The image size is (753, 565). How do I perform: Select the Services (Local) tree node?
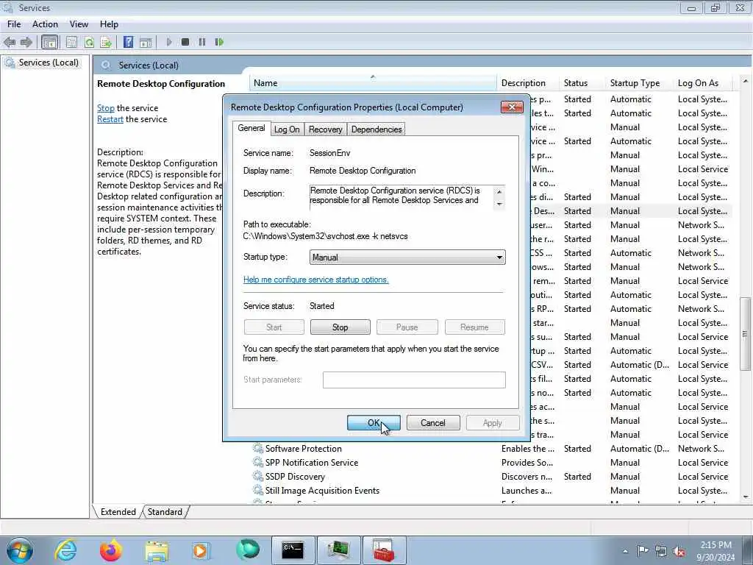click(48, 63)
